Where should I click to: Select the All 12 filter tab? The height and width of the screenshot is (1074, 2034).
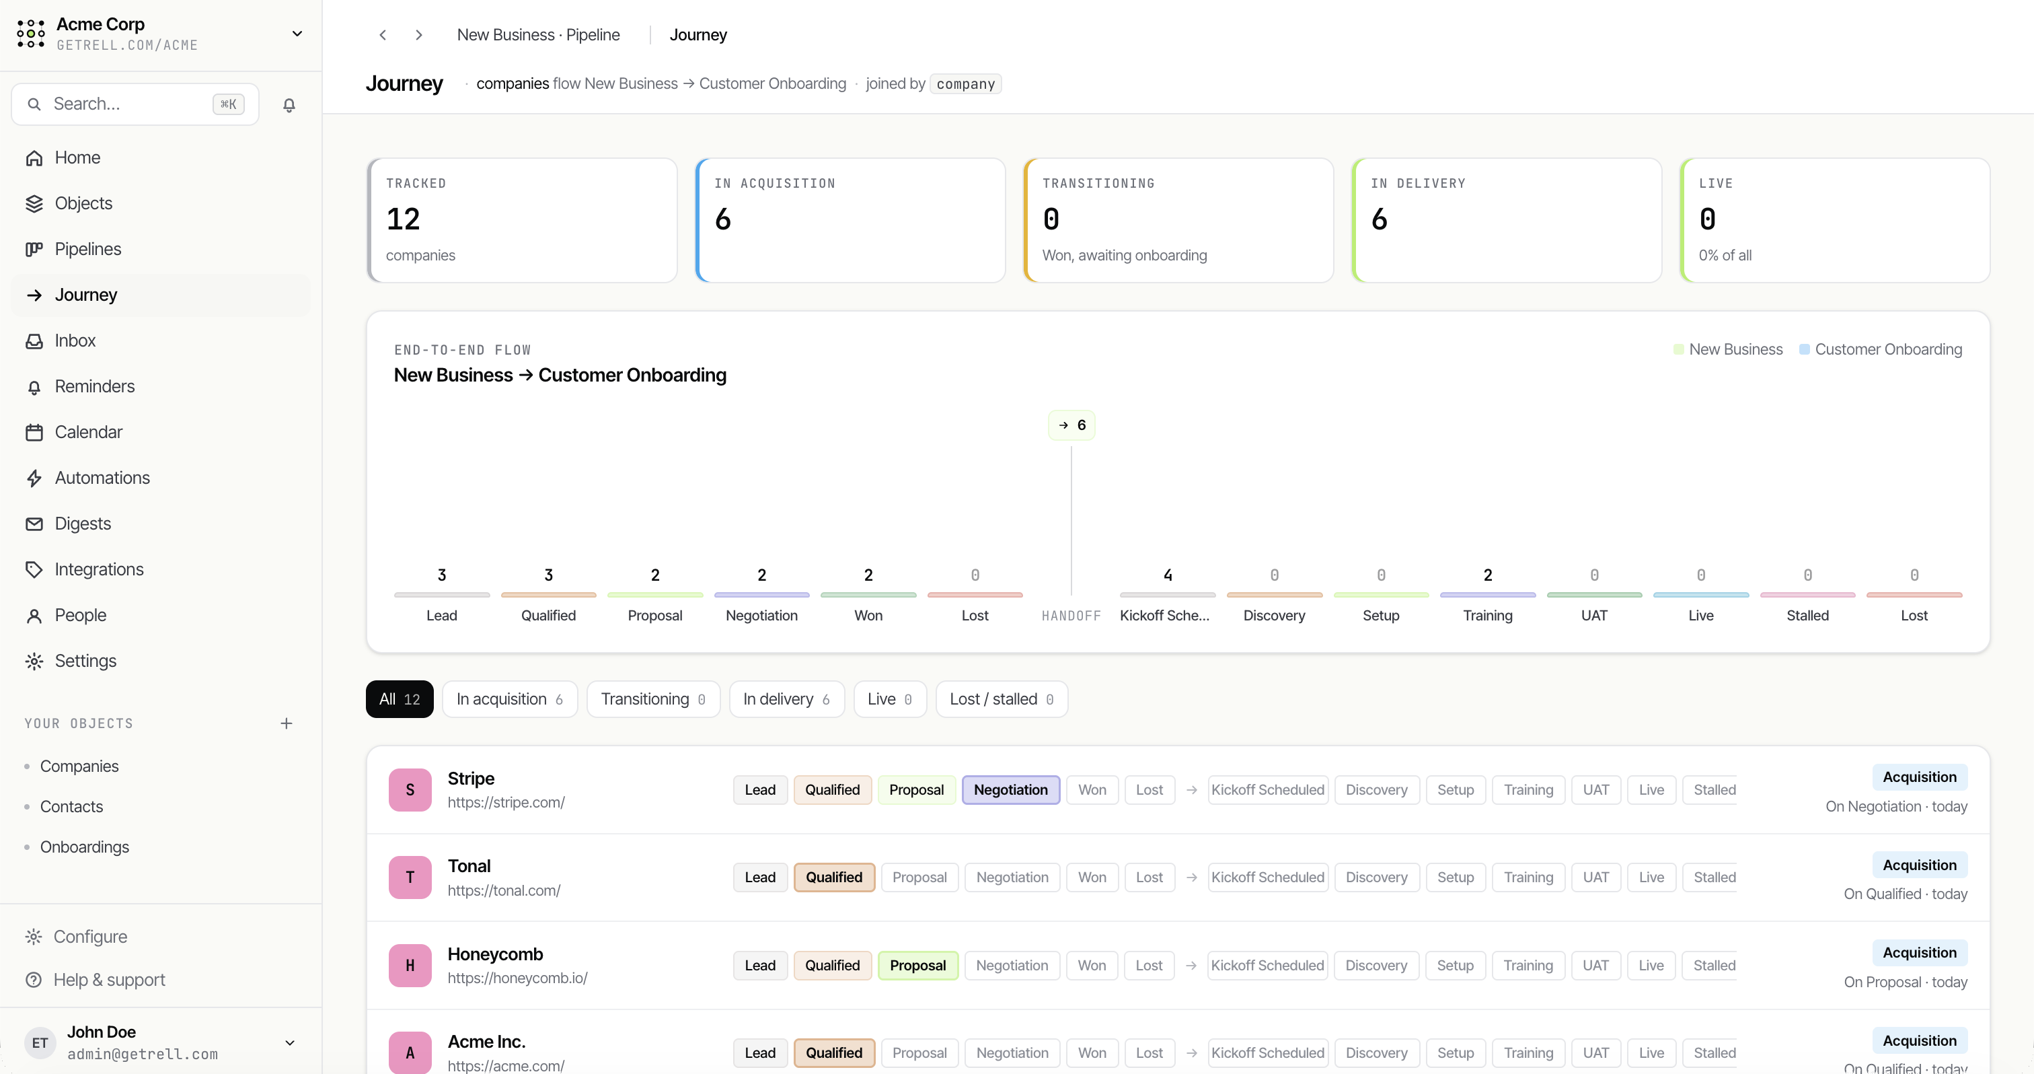click(x=400, y=699)
